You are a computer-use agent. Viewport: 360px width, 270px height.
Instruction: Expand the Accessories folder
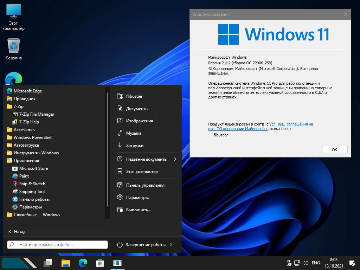tap(24, 130)
